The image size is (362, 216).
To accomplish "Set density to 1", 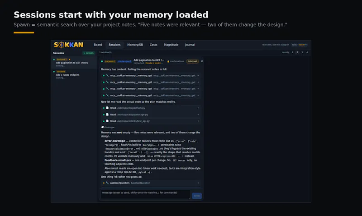I will click(292, 52).
